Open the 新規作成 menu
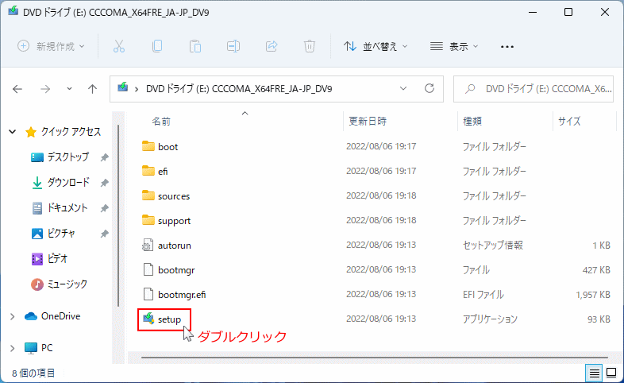This screenshot has width=624, height=383. [x=51, y=46]
